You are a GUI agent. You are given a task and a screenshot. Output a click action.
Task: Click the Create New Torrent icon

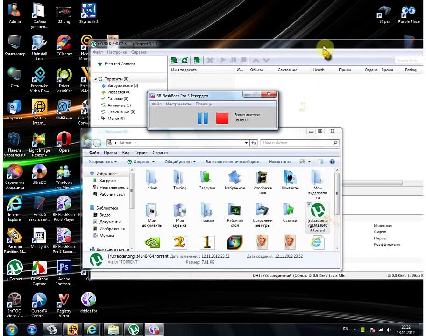(x=197, y=60)
